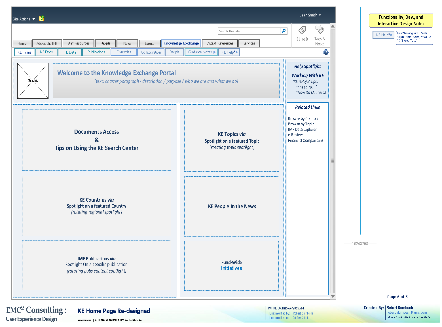Click the vertical scrollbar thumb grip
442x327 pixels.
[333, 161]
